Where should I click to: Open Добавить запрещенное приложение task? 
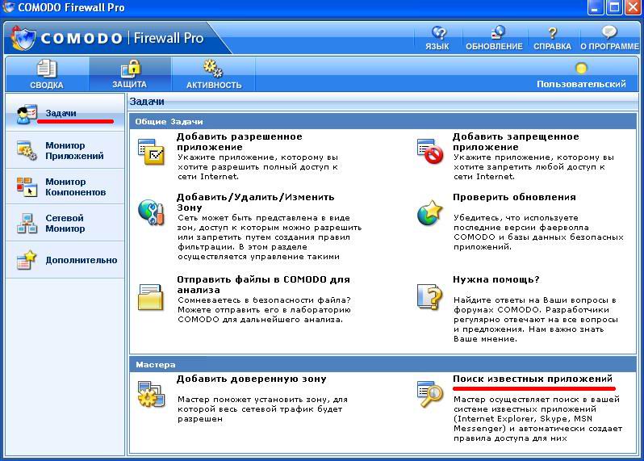(x=516, y=141)
